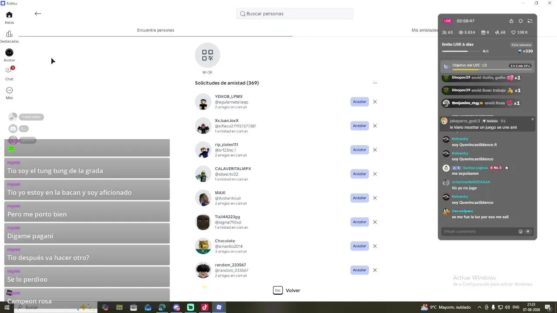Decline MAXI's friend request
Screen dimensions: 557x313
tap(375, 198)
